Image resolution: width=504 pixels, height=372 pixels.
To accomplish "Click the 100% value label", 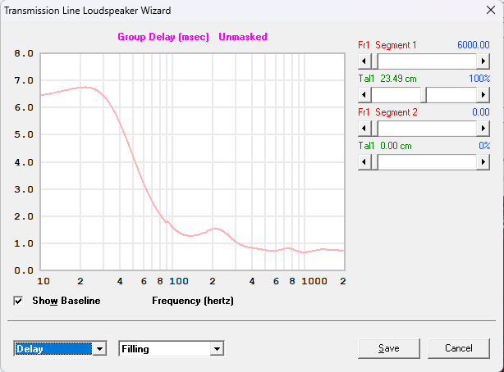I will coord(479,79).
